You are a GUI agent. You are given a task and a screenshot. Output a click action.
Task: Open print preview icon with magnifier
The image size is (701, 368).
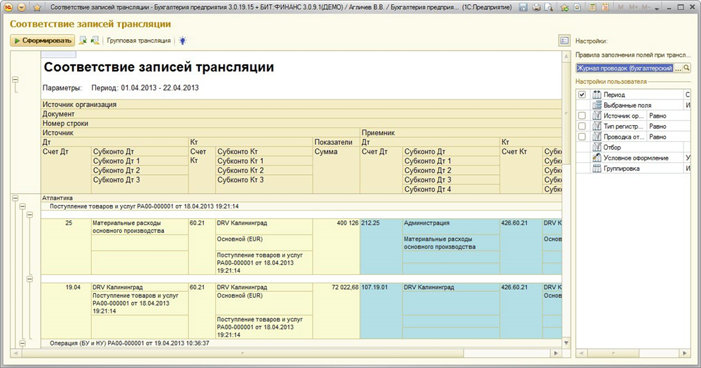click(x=549, y=7)
